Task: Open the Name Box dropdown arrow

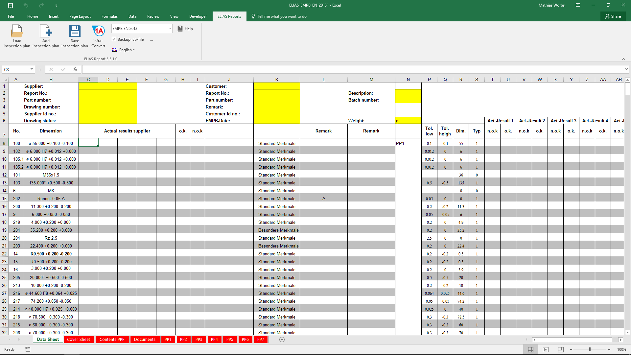Action: pyautogui.click(x=32, y=69)
